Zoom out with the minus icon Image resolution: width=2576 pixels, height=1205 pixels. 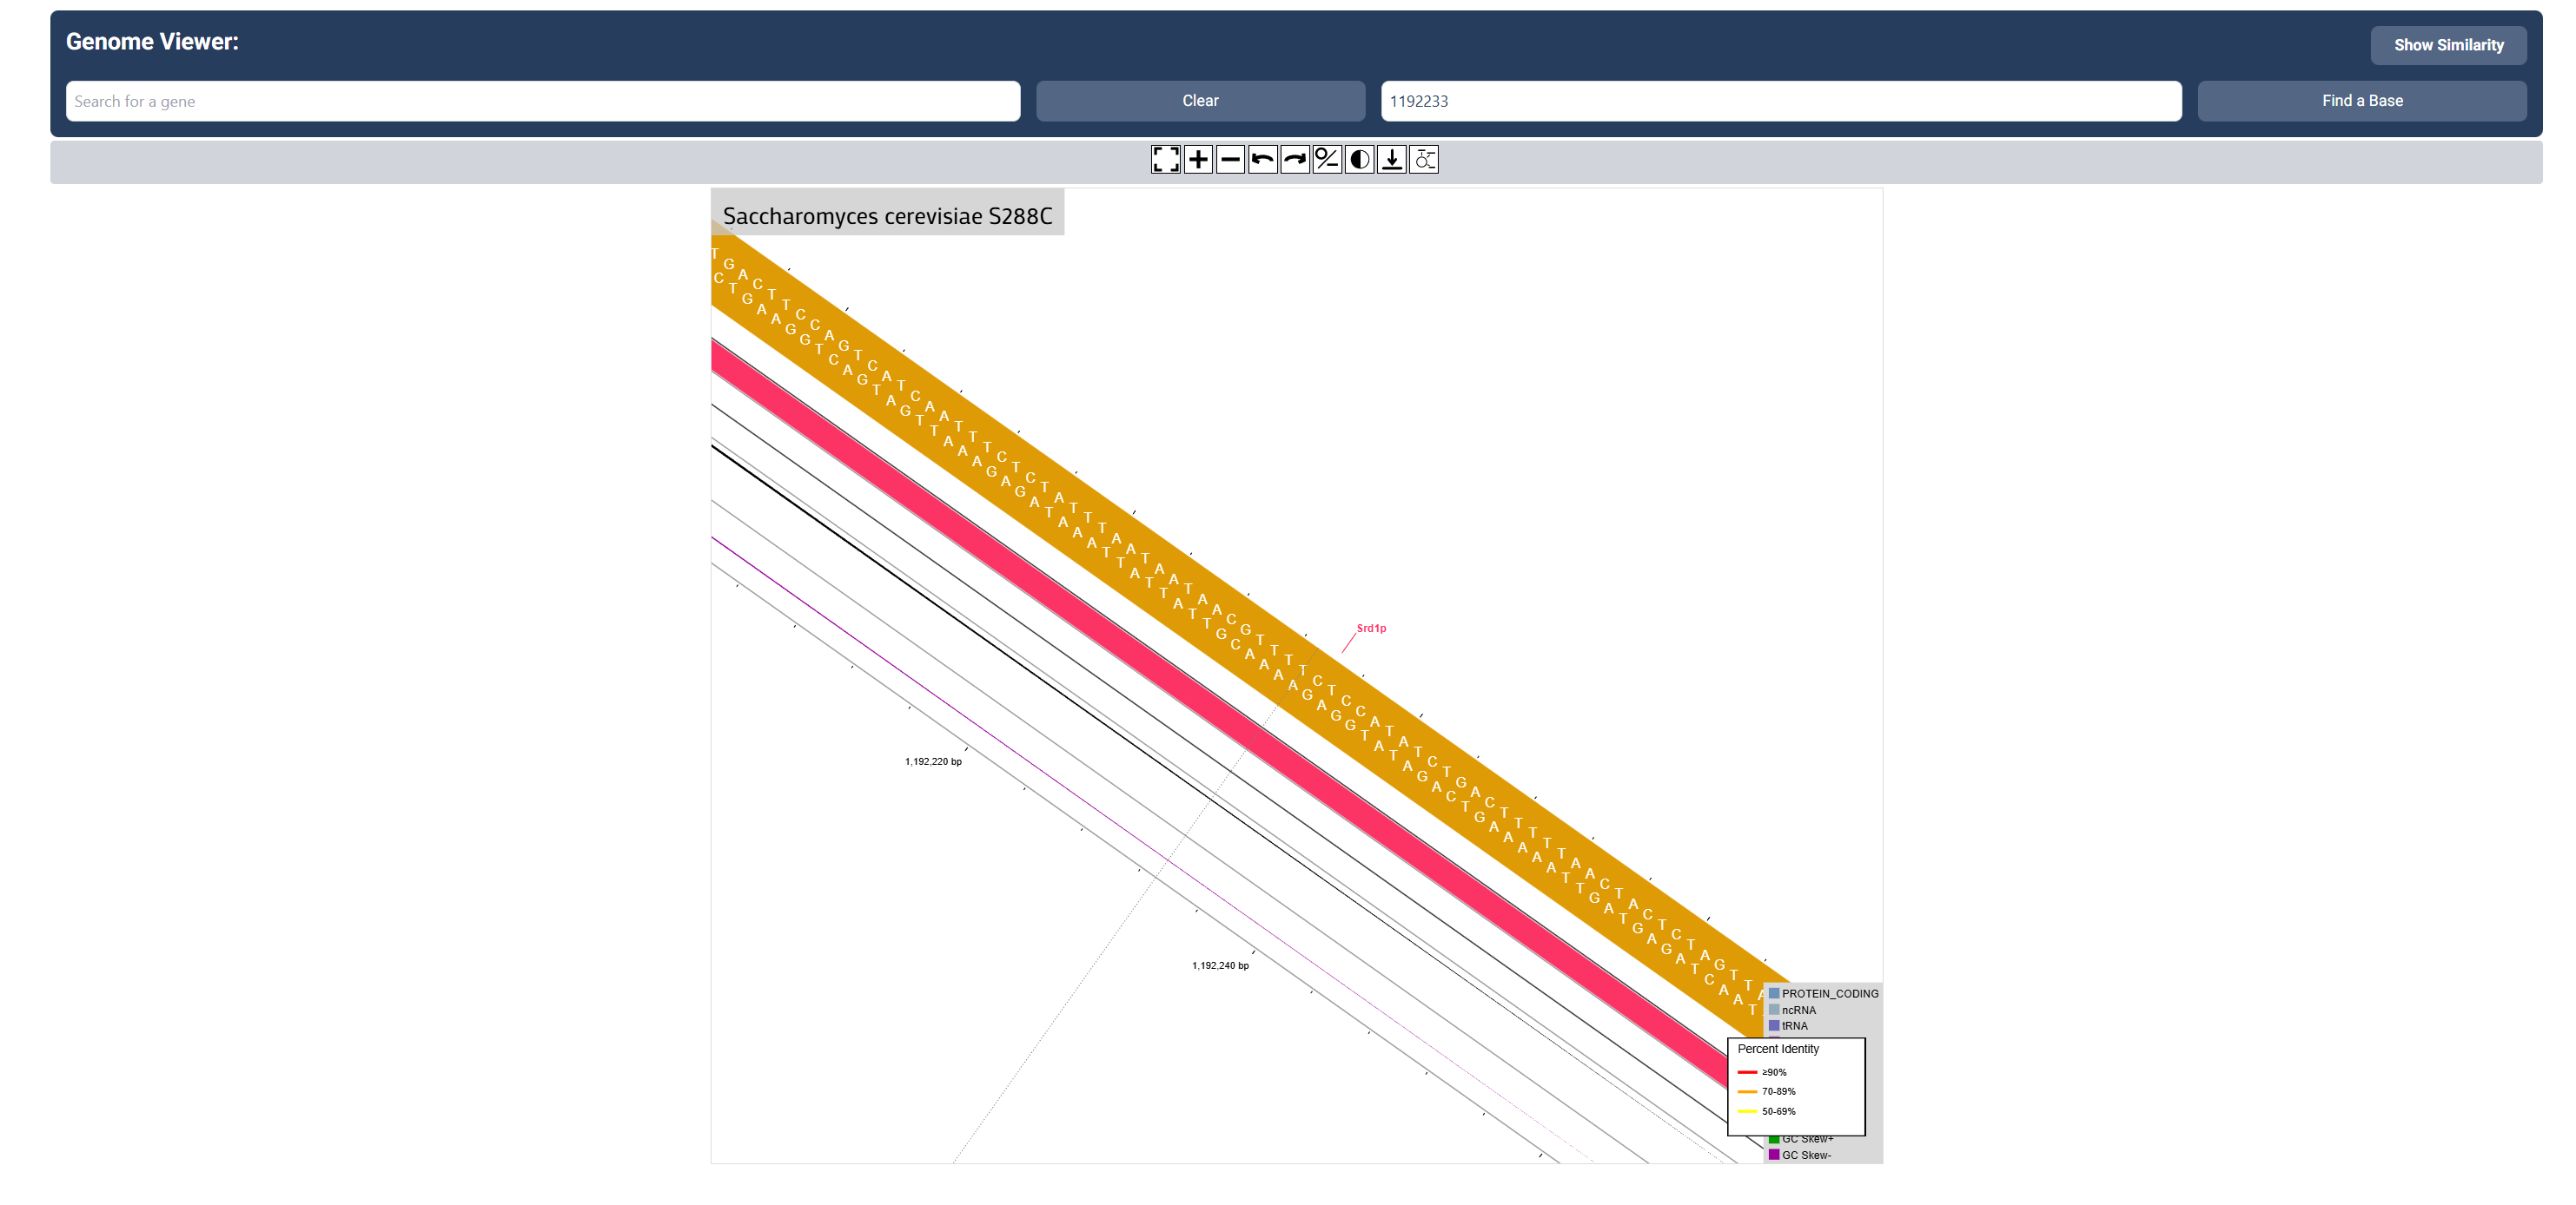tap(1230, 160)
